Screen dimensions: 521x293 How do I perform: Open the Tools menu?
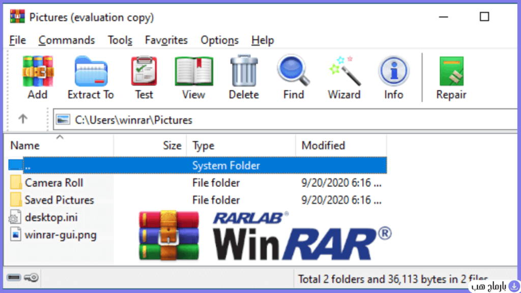[x=120, y=40]
